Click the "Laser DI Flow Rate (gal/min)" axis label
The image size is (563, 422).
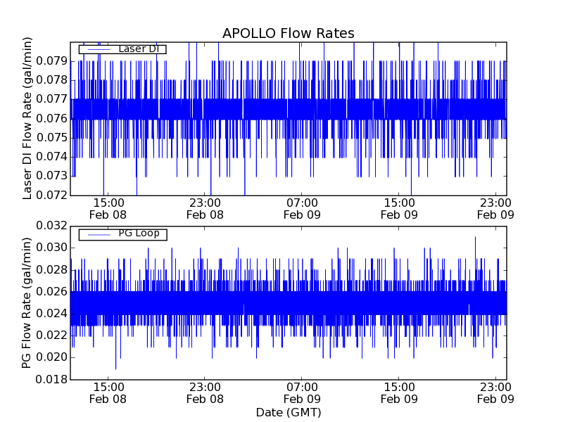pyautogui.click(x=27, y=117)
